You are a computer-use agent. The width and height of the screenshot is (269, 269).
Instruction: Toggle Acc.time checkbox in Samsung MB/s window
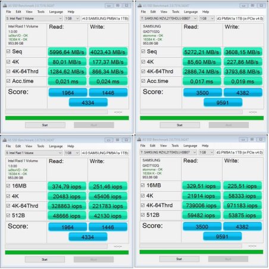[143, 81]
